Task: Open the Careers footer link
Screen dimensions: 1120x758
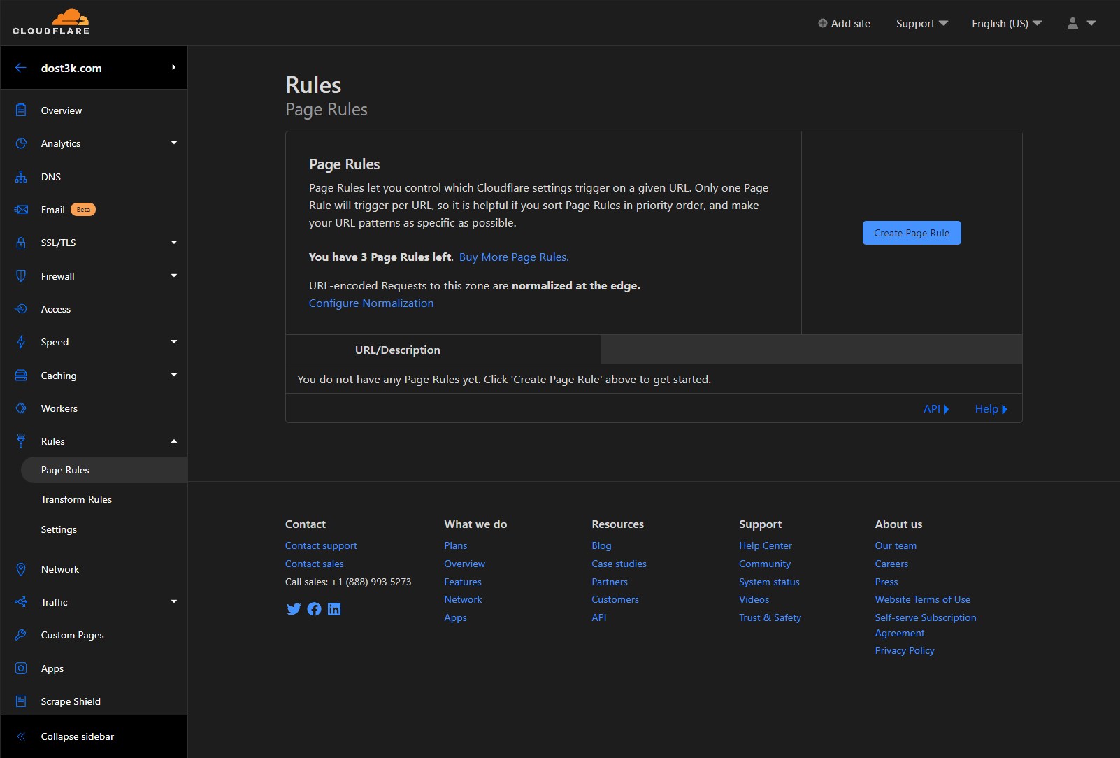Action: [892, 564]
